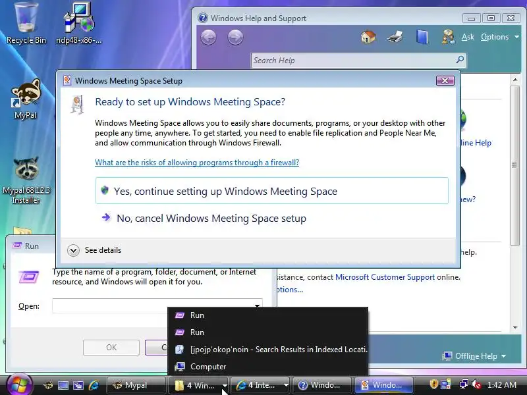Click Show Desktop Quick Launch icon
527x395 pixels.
point(63,385)
